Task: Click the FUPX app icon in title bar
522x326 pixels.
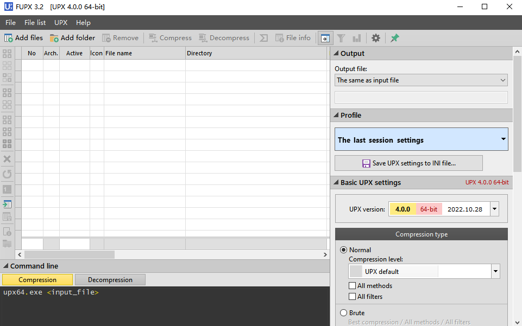Action: point(9,7)
